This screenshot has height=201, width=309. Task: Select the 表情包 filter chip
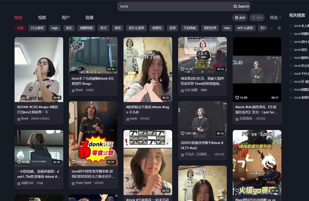(157, 28)
